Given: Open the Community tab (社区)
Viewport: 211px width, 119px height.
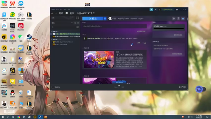Looking at the screenshot, I should click(72, 13).
